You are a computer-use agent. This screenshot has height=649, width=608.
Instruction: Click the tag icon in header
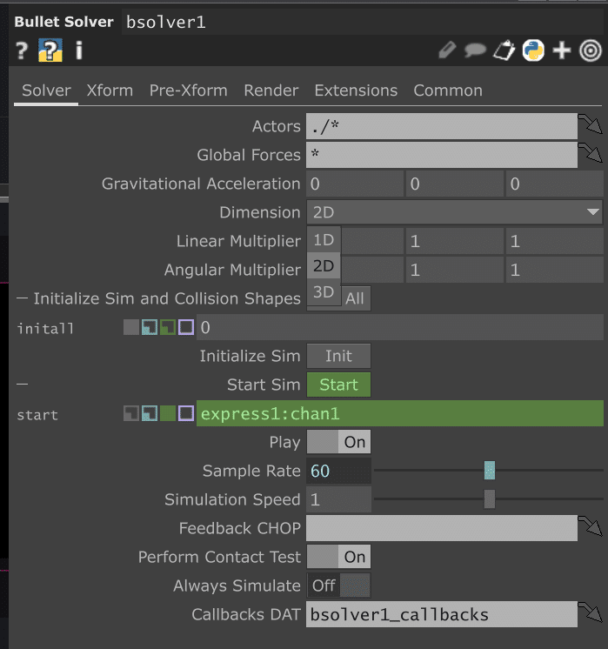(x=504, y=50)
